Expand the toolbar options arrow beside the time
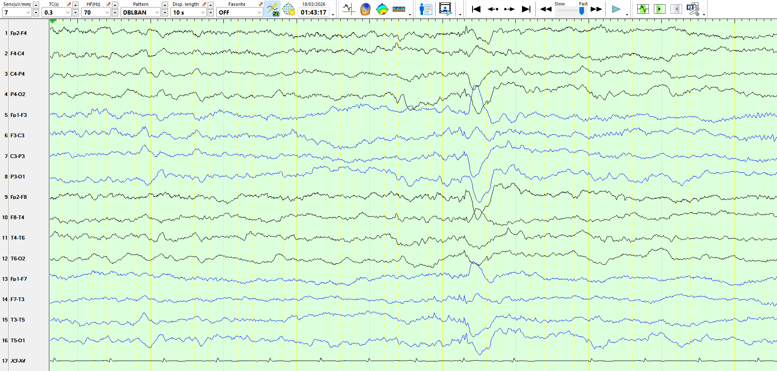 click(333, 15)
